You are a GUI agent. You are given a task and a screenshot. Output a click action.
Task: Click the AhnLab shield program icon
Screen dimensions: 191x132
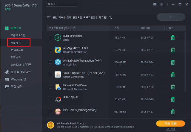coord(58,62)
